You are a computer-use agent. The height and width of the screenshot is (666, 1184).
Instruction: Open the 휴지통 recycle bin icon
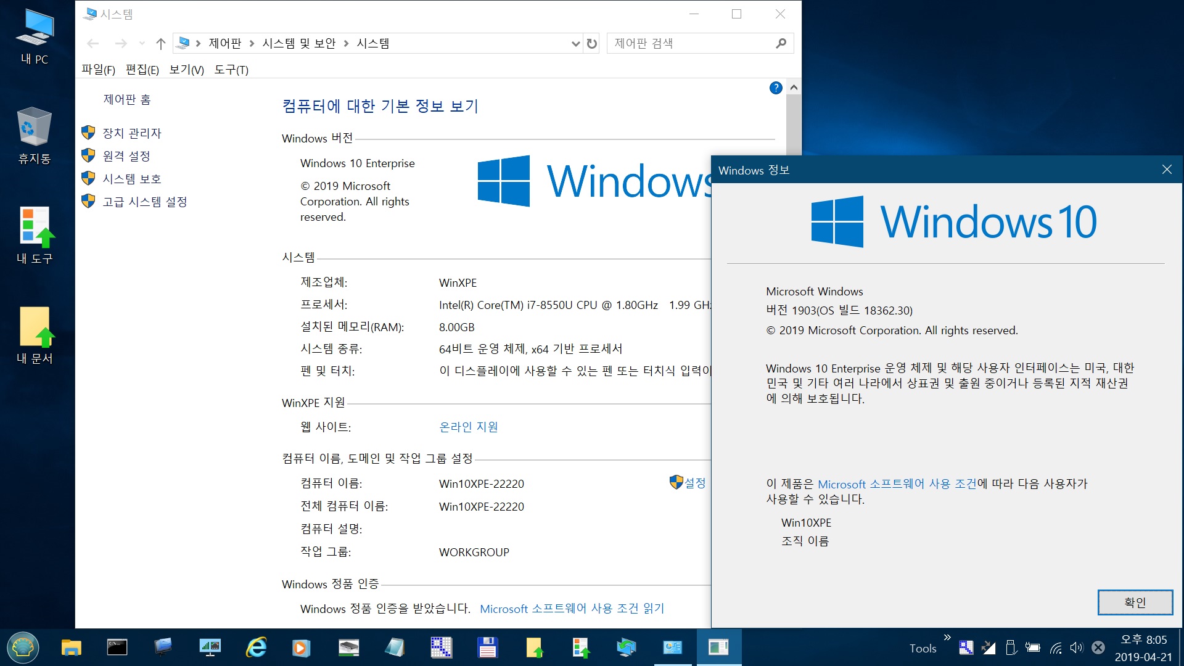[x=35, y=136]
